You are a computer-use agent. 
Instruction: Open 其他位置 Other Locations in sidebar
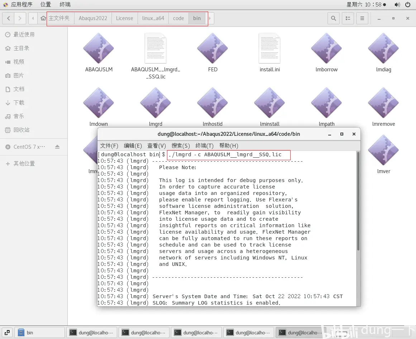click(x=34, y=163)
